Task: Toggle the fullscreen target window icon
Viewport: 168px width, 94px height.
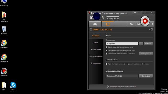Action: click(x=152, y=30)
